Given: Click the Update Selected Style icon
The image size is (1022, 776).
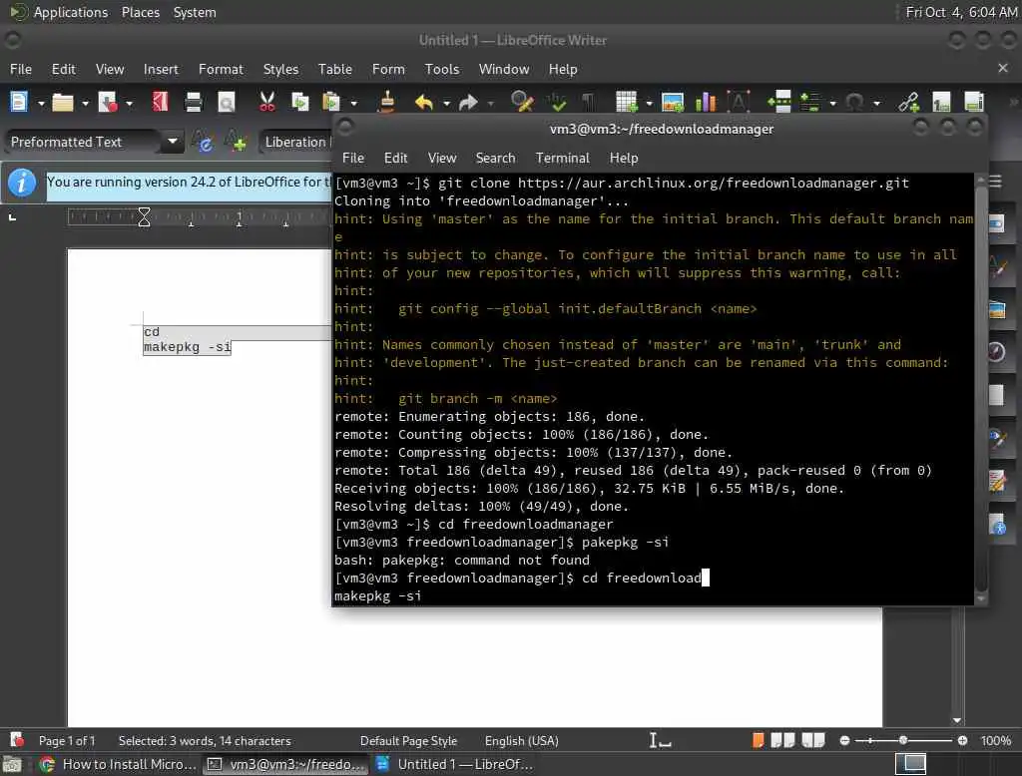Looking at the screenshot, I should 203,142.
